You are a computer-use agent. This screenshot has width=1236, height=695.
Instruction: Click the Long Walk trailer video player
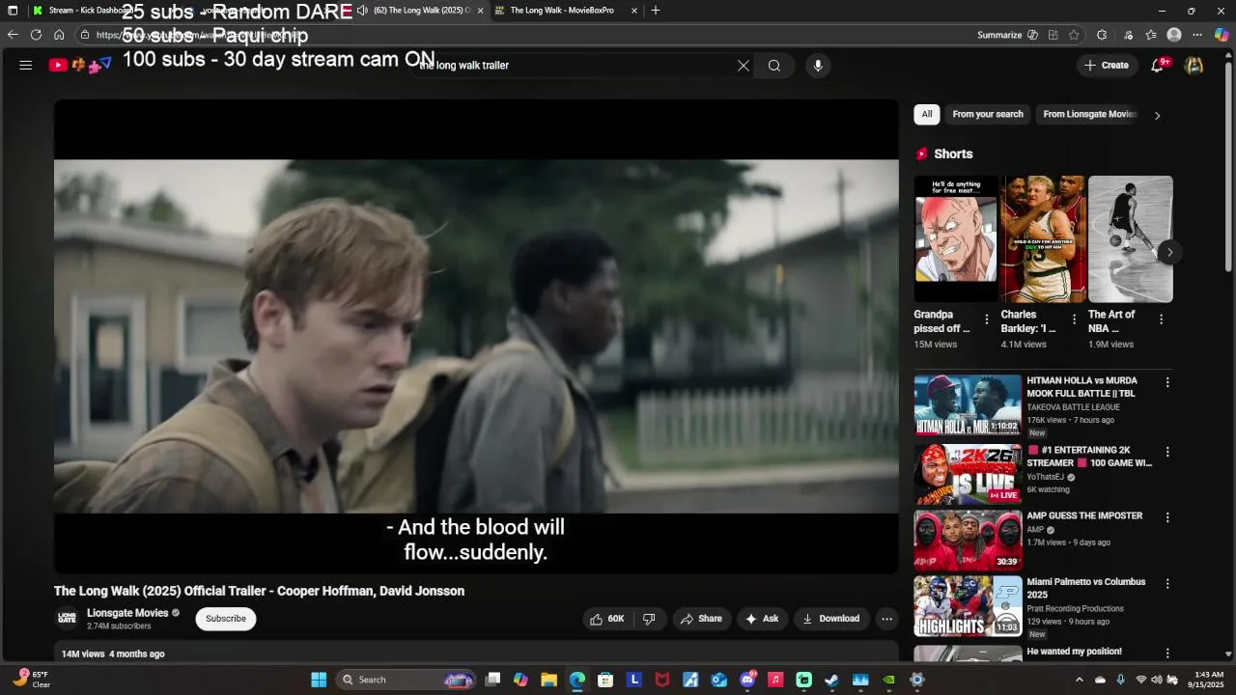476,336
